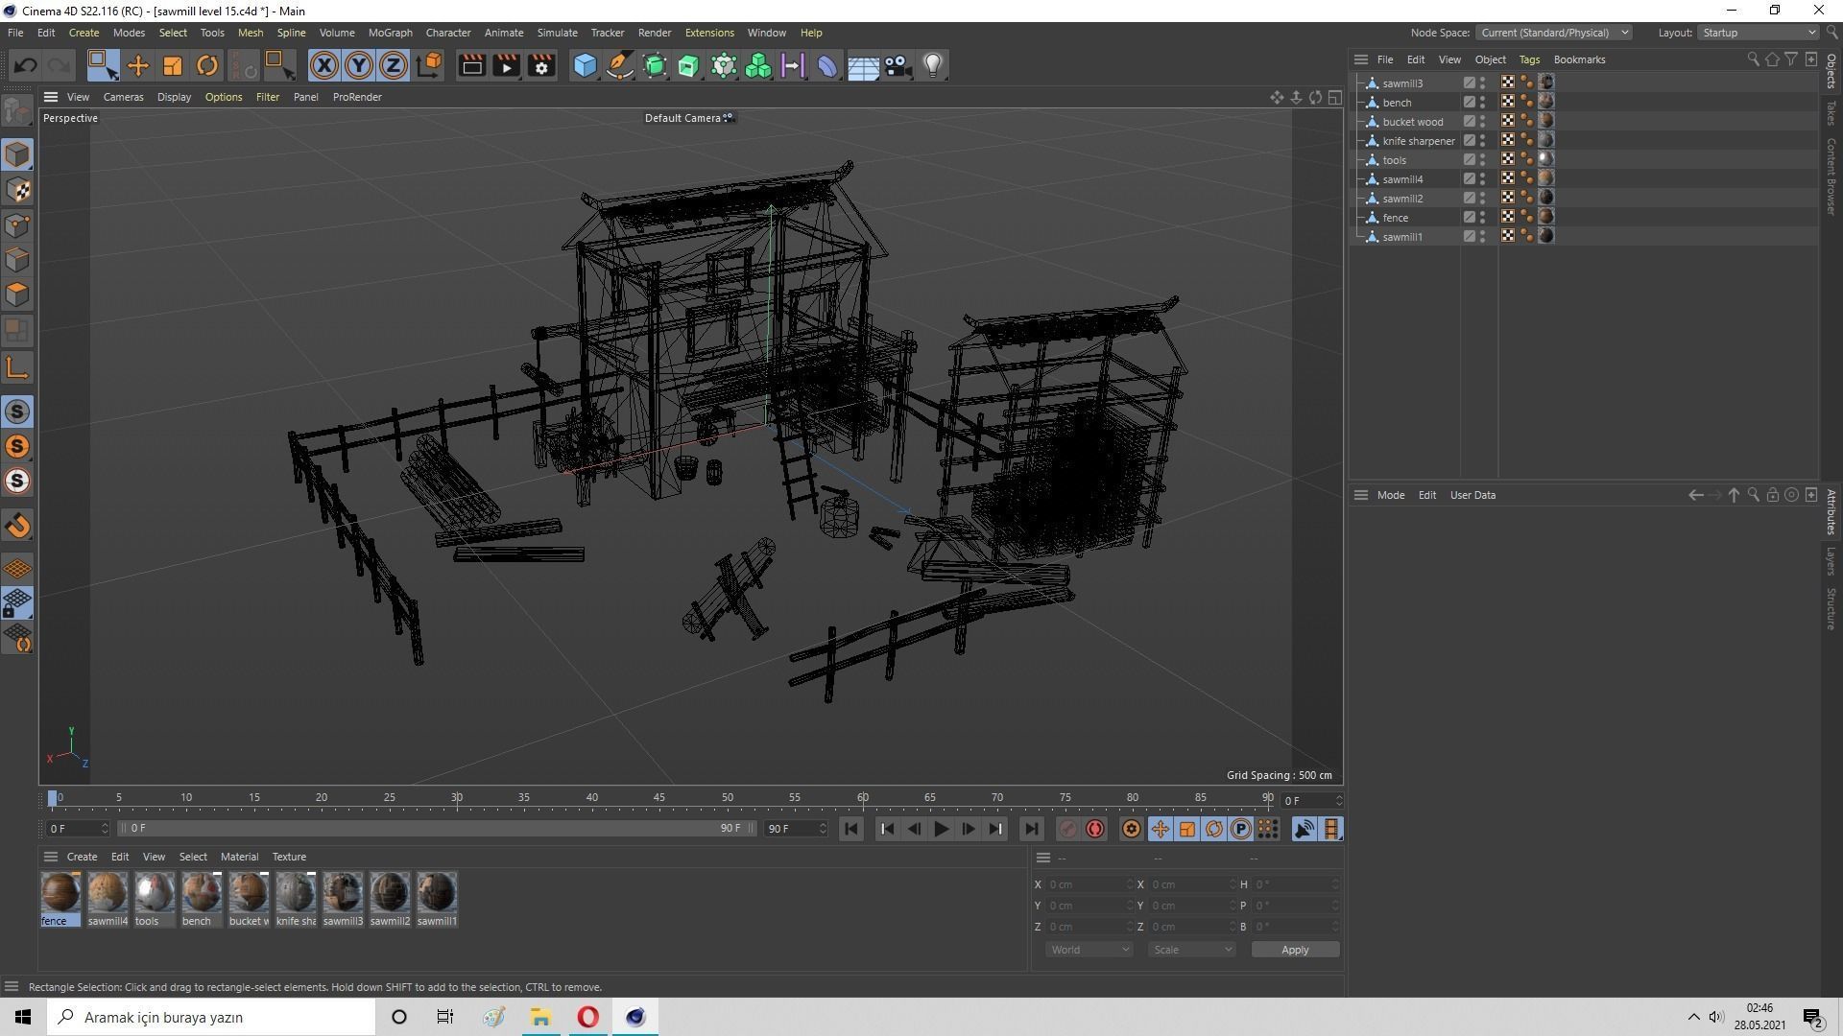Open File Explorer from taskbar
1843x1036 pixels.
tap(540, 1017)
